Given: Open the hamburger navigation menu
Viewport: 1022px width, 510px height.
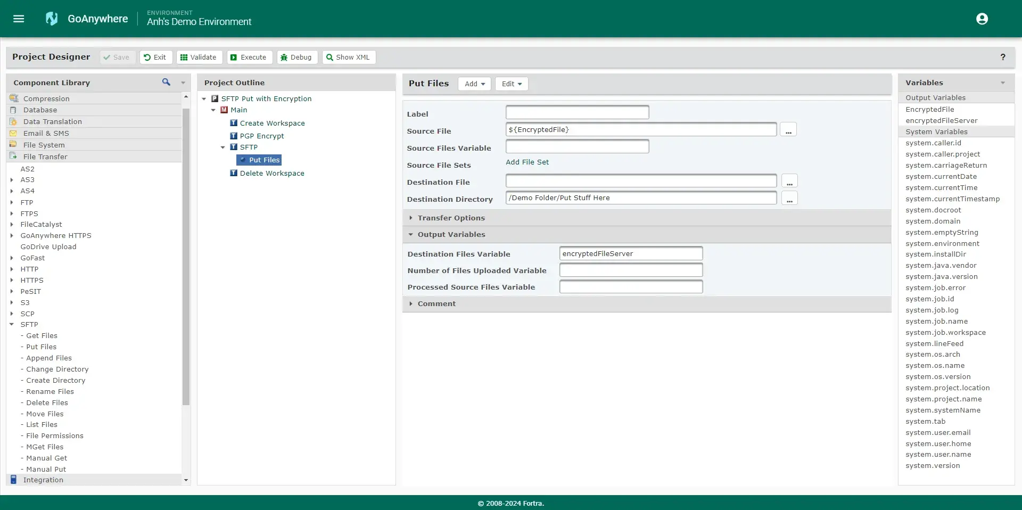Looking at the screenshot, I should tap(19, 19).
